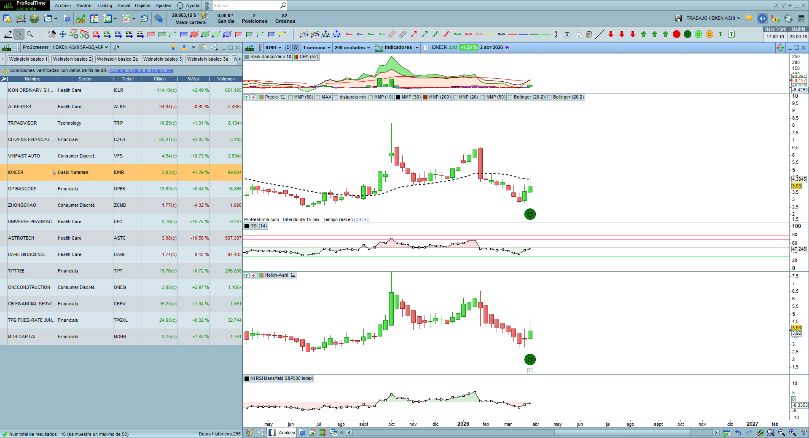Viewport: 809px width, 438px height.
Task: Open the Objetos menu
Action: point(142,5)
